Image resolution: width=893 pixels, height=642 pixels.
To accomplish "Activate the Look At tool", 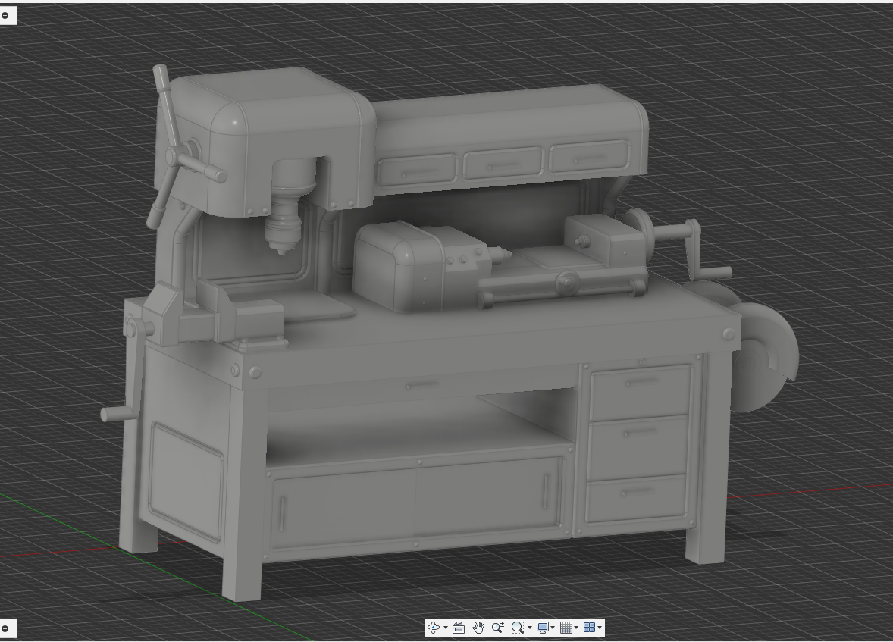I will tap(459, 628).
